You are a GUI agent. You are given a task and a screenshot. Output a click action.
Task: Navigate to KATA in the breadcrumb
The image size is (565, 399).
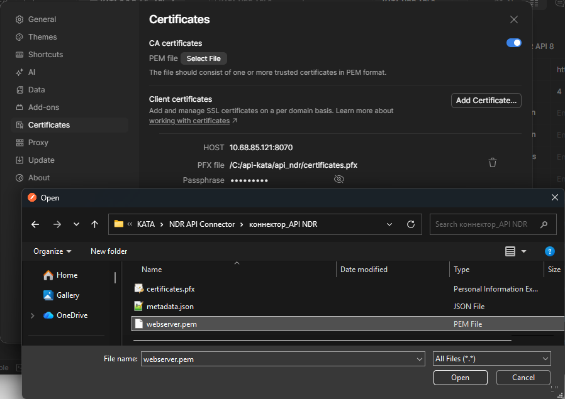coord(145,224)
